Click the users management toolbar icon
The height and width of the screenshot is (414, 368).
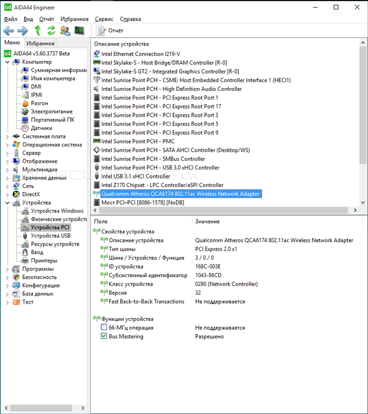pos(65,30)
